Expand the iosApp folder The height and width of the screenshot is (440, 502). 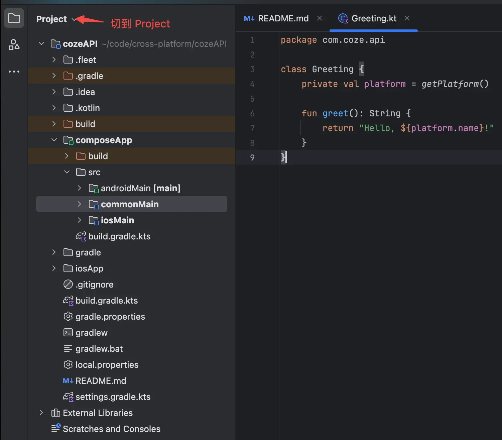click(54, 268)
